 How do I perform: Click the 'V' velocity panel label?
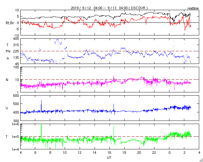coord(7,108)
